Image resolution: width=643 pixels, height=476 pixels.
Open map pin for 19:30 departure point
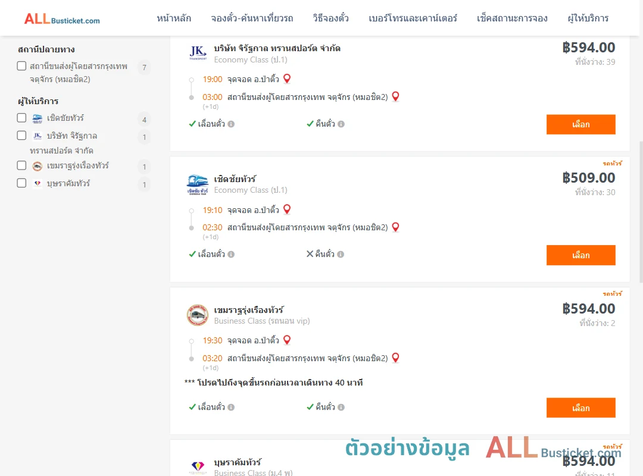287,340
